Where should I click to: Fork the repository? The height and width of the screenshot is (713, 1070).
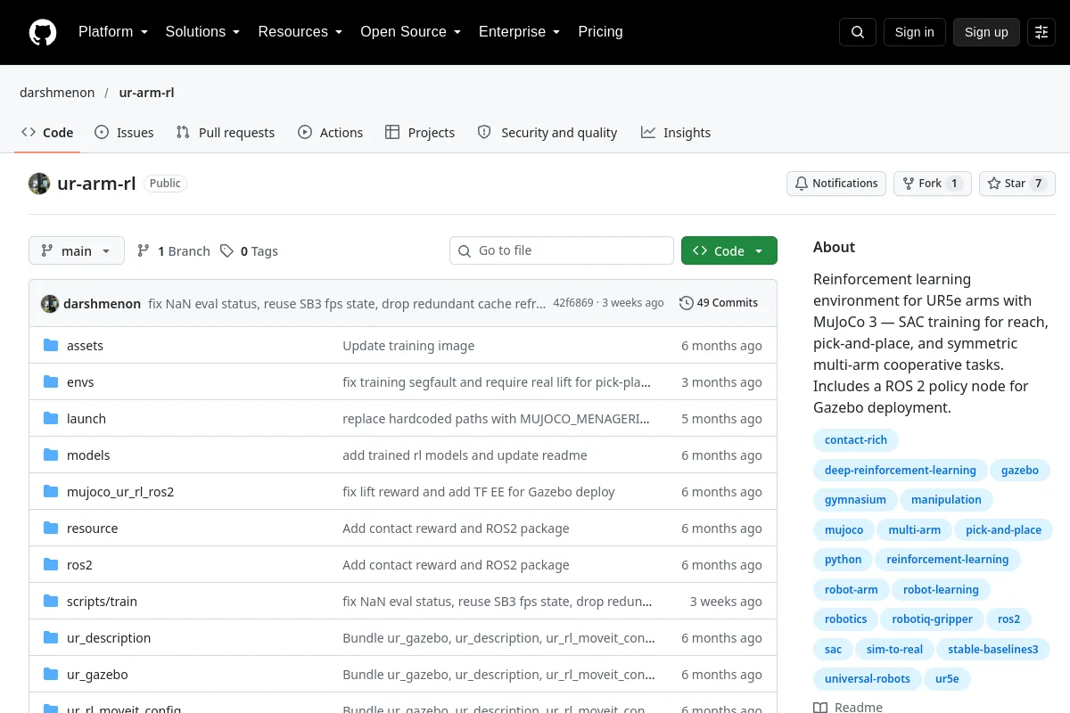coord(933,184)
